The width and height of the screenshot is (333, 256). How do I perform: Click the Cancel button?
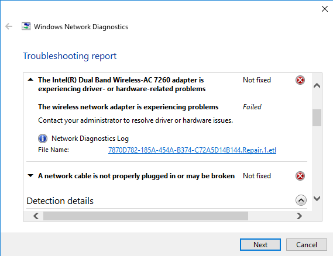[x=307, y=244]
